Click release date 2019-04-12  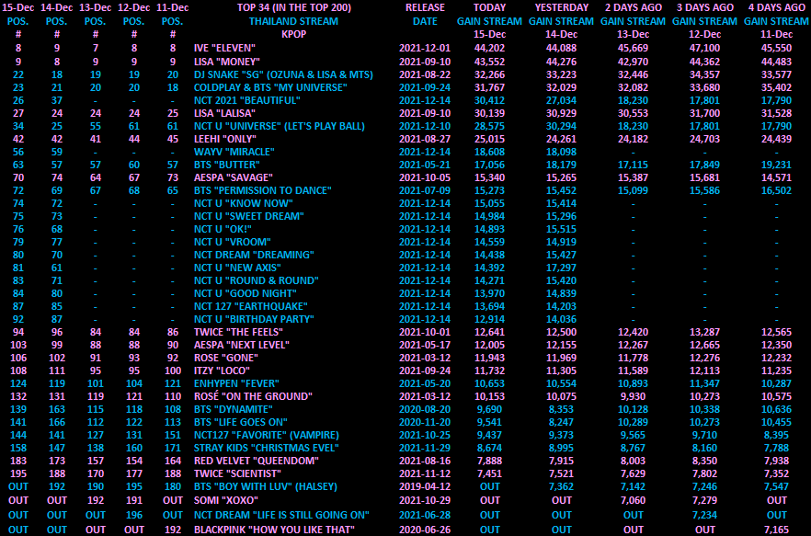coord(425,487)
